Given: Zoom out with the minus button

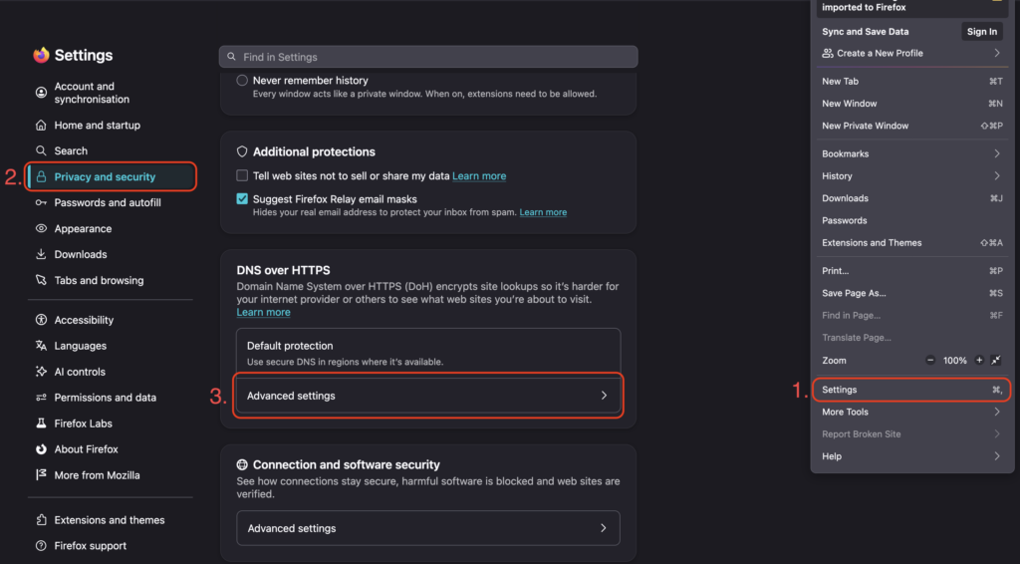Looking at the screenshot, I should (x=930, y=361).
